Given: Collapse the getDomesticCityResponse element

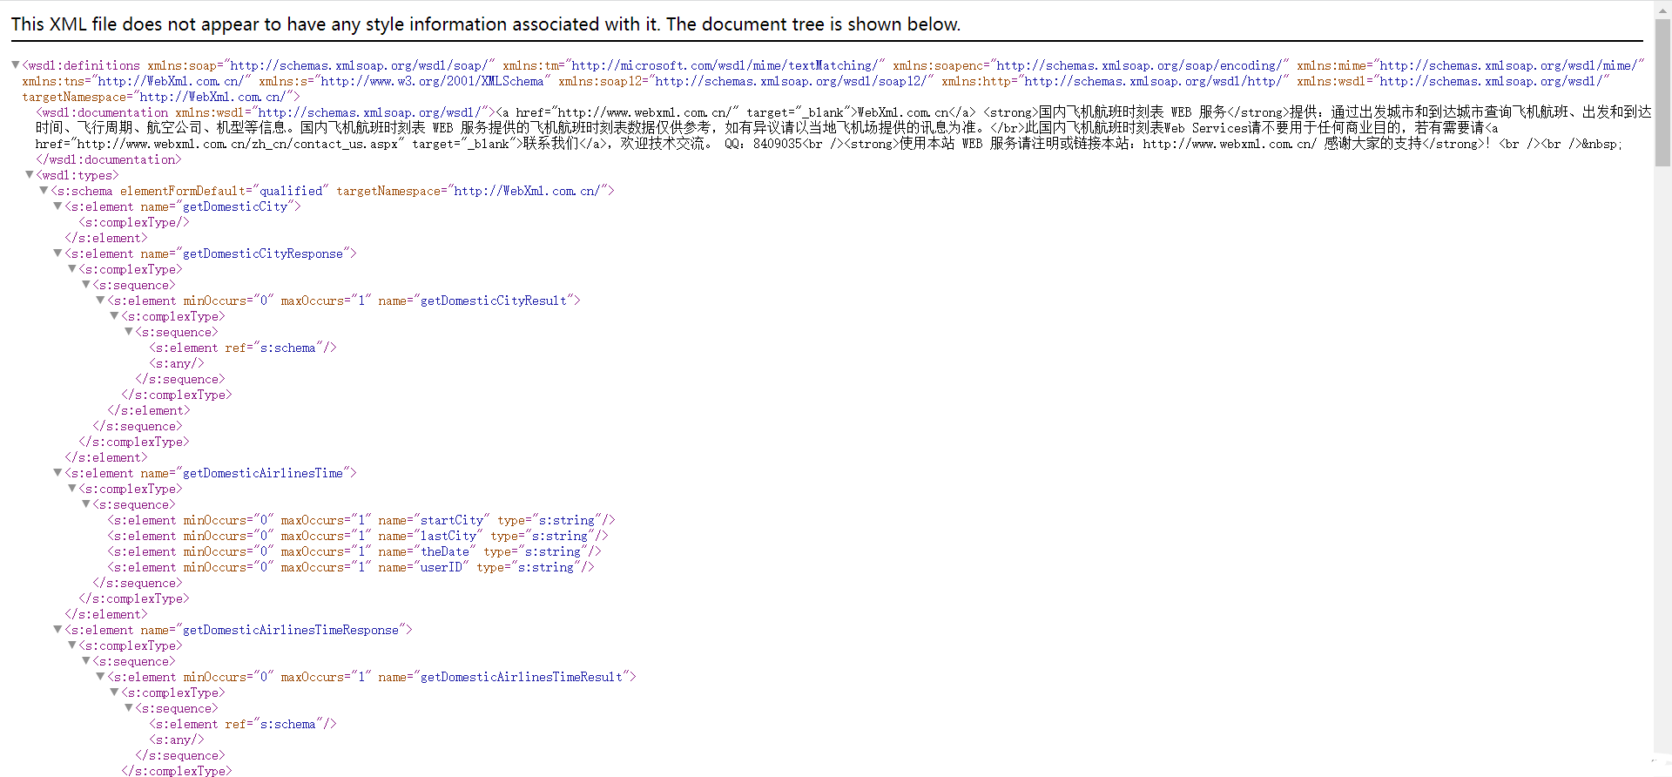Looking at the screenshot, I should [57, 253].
